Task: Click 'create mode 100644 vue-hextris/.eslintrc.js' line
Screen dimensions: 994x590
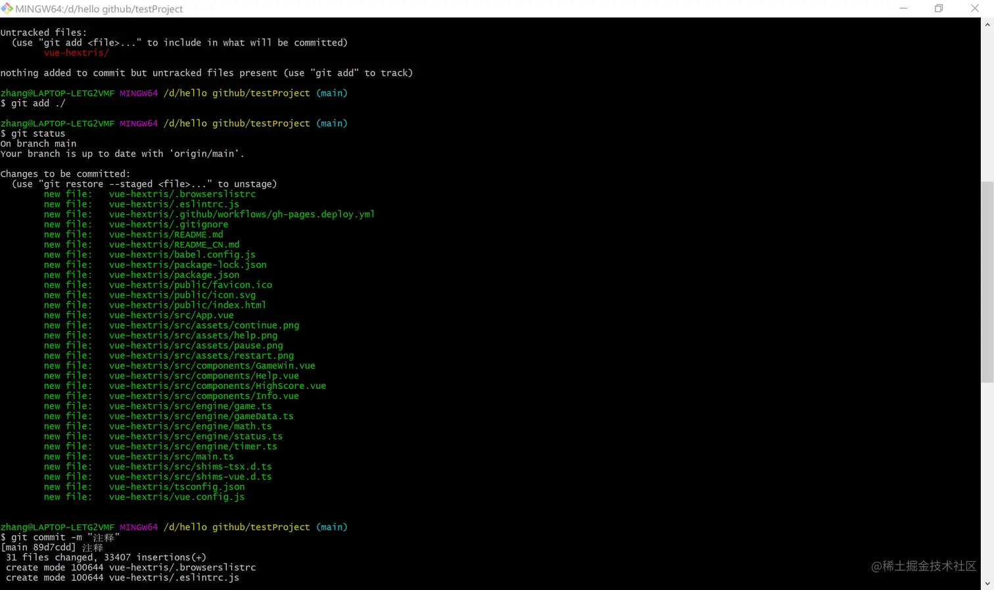Action: click(122, 578)
